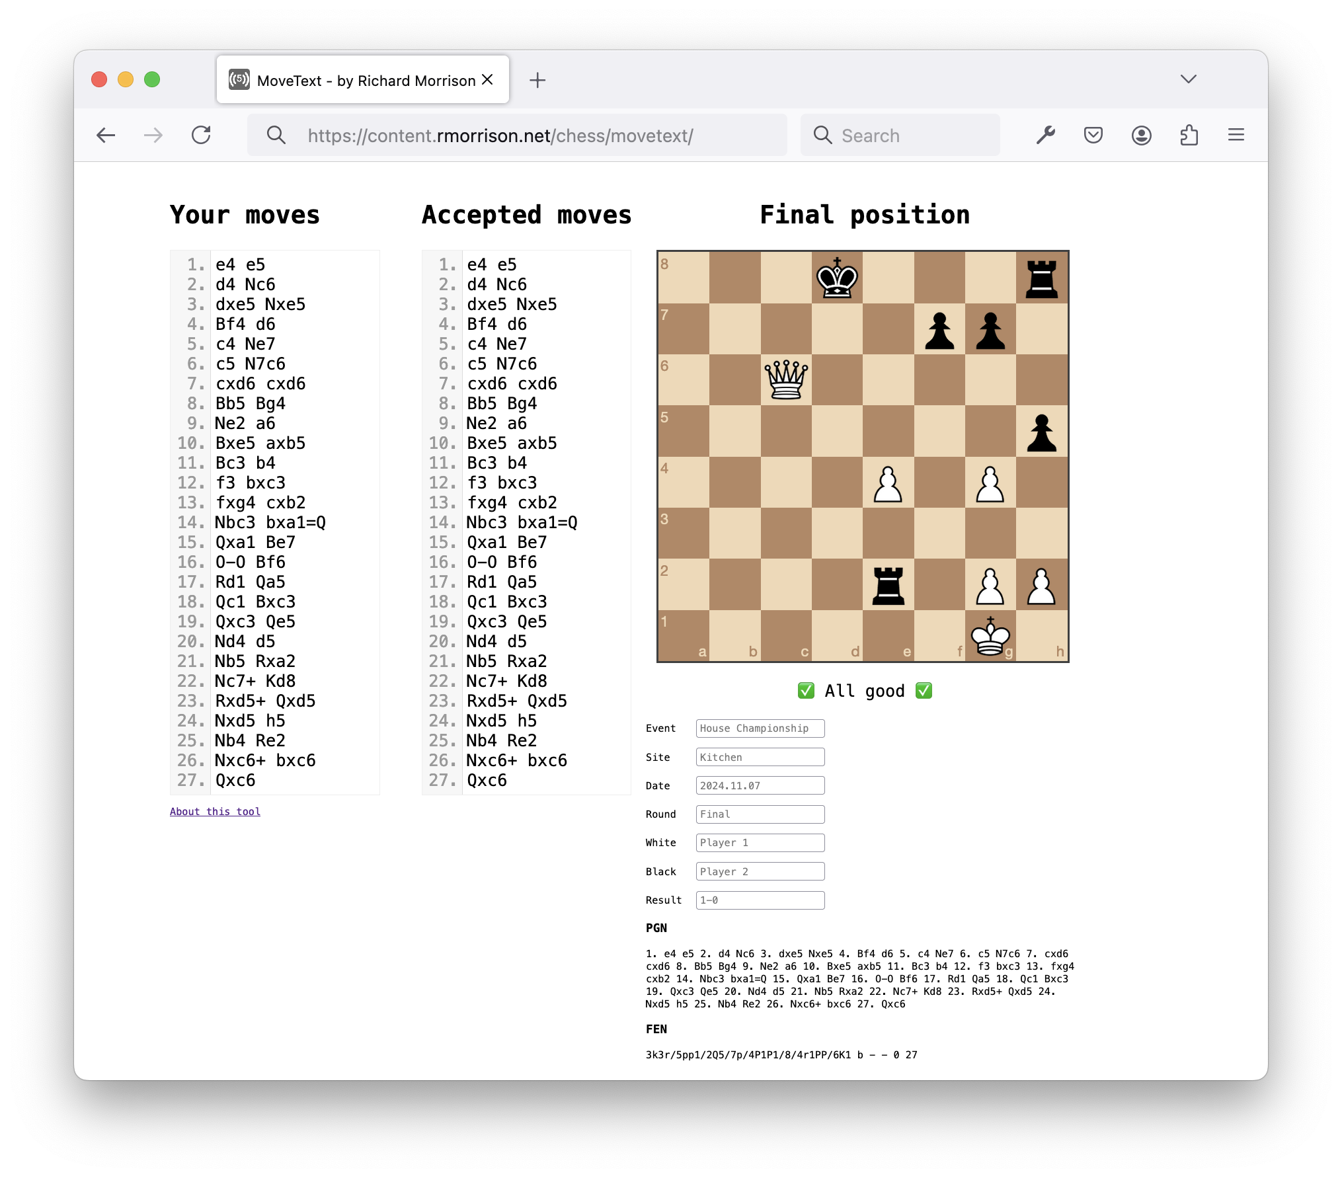Click '16. O-O Bf6' in Your moves

[251, 562]
